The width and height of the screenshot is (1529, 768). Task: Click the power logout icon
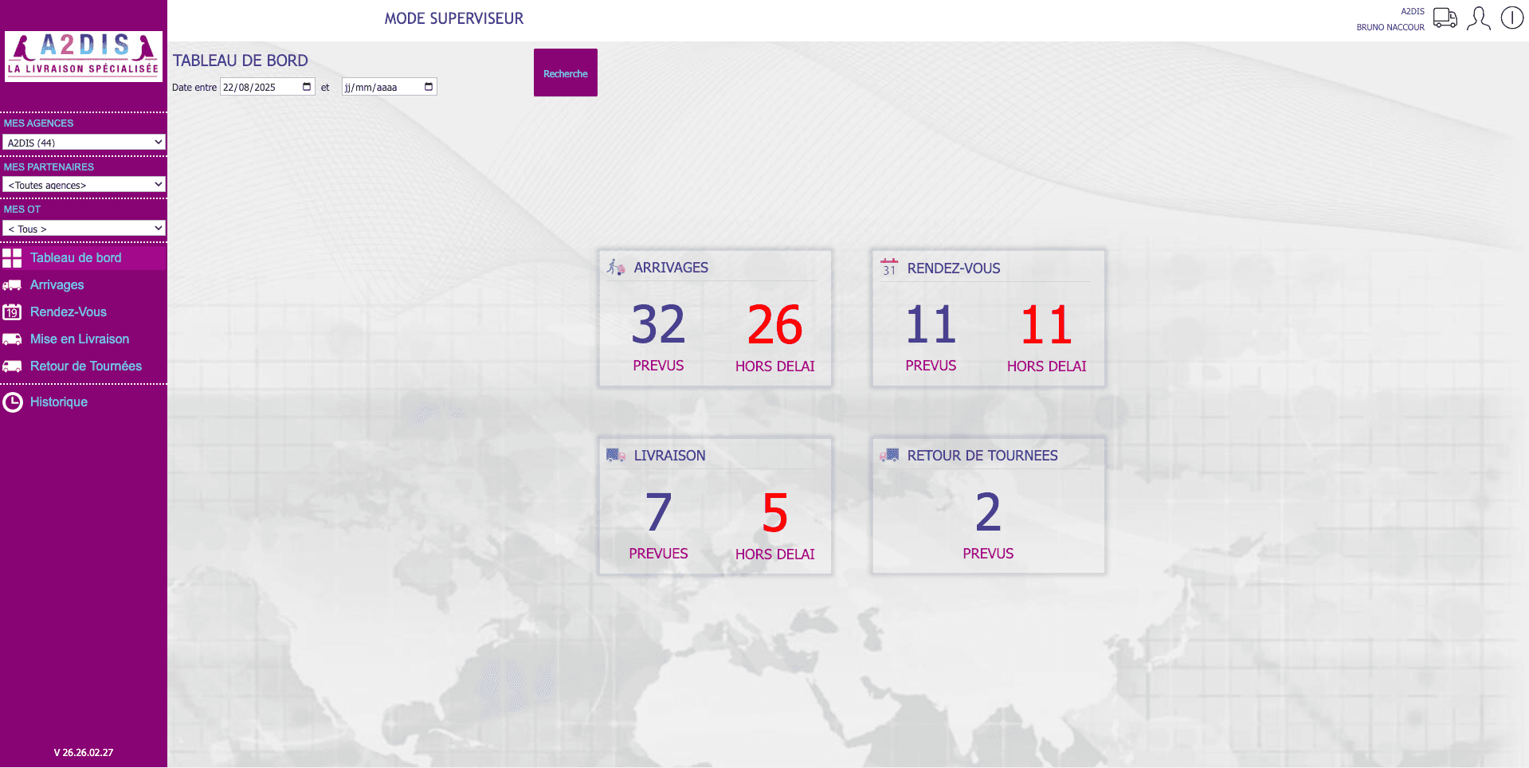tap(1511, 18)
